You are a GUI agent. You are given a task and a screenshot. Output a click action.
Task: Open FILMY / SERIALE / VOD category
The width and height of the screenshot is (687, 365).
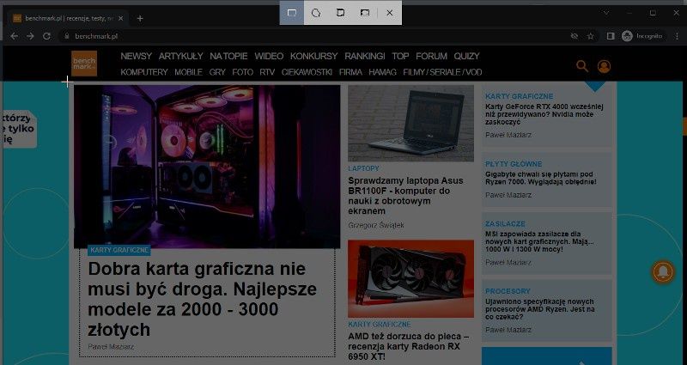click(x=442, y=72)
